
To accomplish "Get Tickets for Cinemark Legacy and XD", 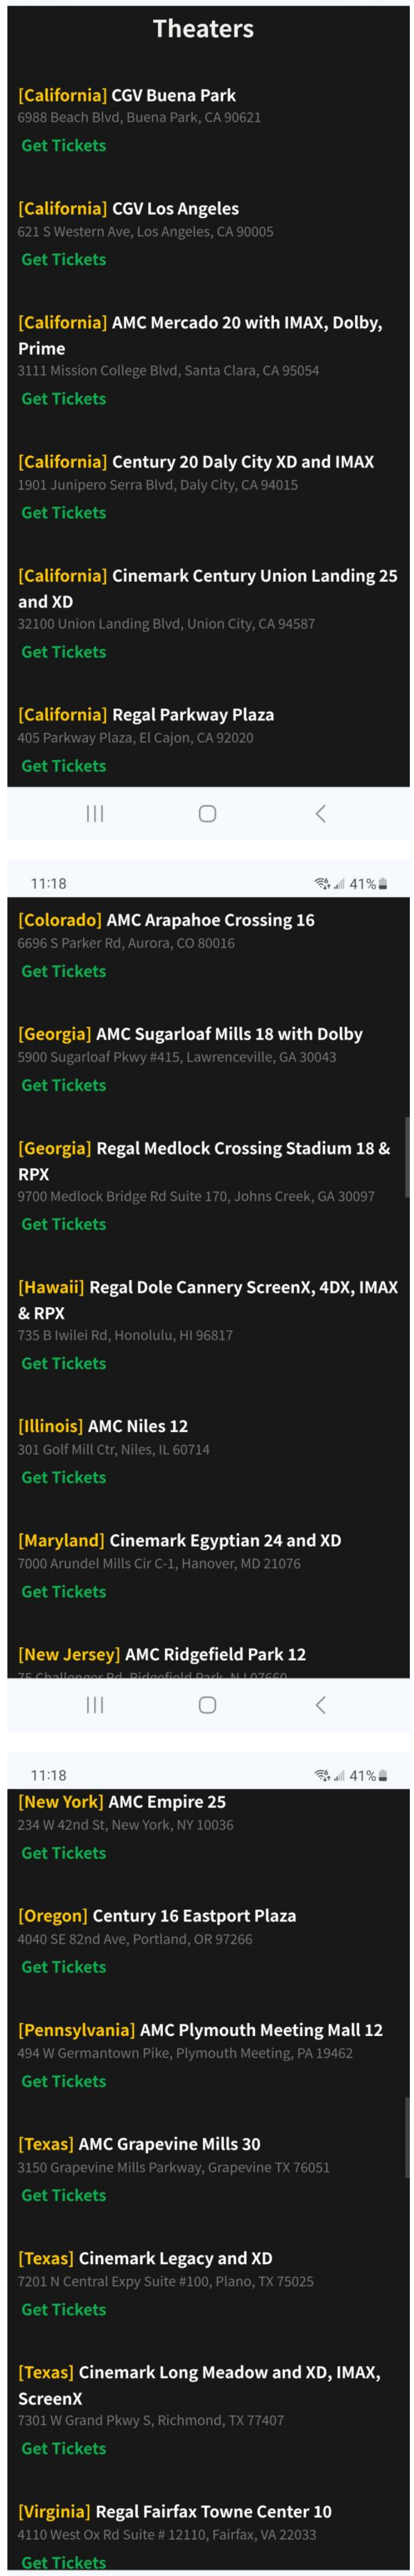I will tap(64, 2309).
